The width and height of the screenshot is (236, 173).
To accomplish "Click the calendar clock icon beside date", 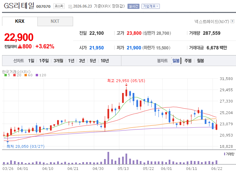I will click(70, 6).
